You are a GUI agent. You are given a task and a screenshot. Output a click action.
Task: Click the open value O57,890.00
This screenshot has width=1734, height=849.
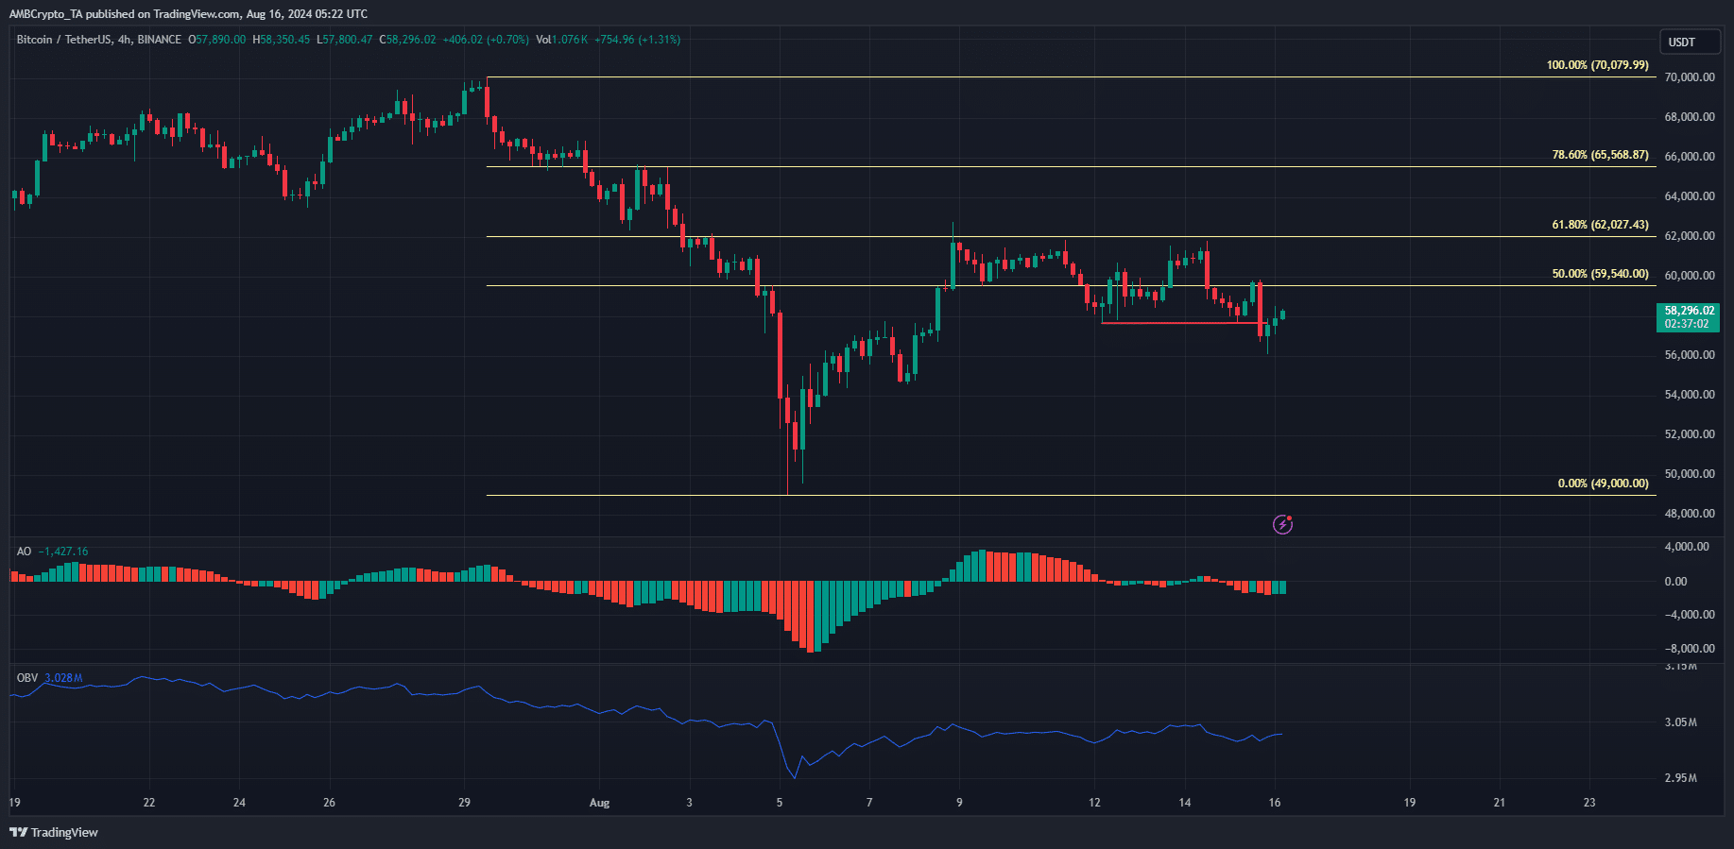click(x=217, y=40)
